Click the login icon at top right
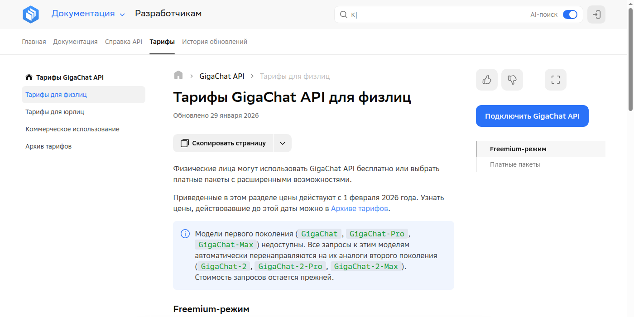Screen dimensions: 634x317 [x=596, y=14]
